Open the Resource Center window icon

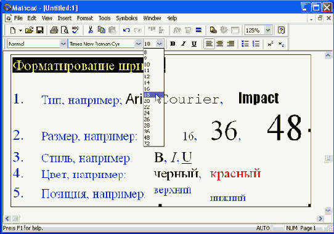coord(235,30)
